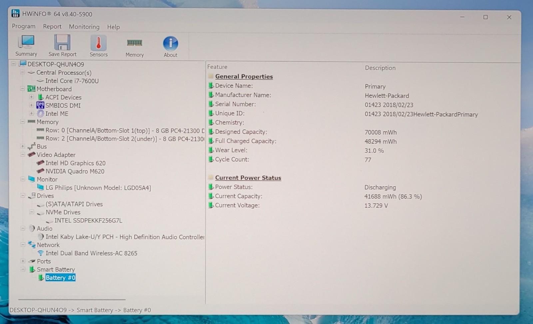The image size is (533, 324).
Task: Open the Help menu
Action: [113, 27]
